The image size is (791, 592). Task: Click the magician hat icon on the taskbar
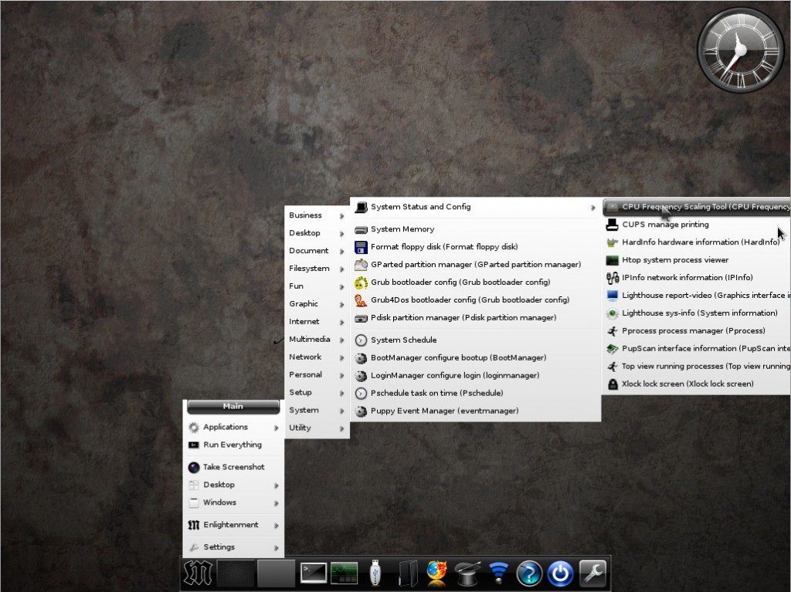(467, 573)
